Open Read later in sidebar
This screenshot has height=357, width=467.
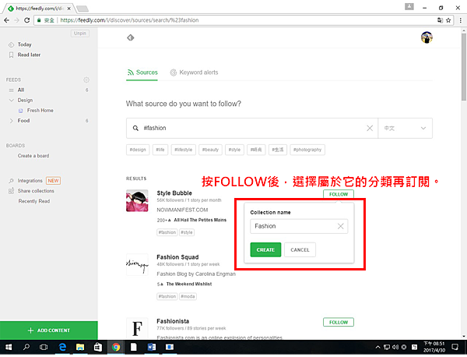click(29, 55)
